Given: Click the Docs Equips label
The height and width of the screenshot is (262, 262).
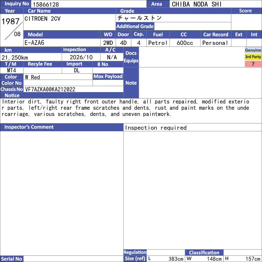Looking at the screenshot, I should (x=131, y=57).
